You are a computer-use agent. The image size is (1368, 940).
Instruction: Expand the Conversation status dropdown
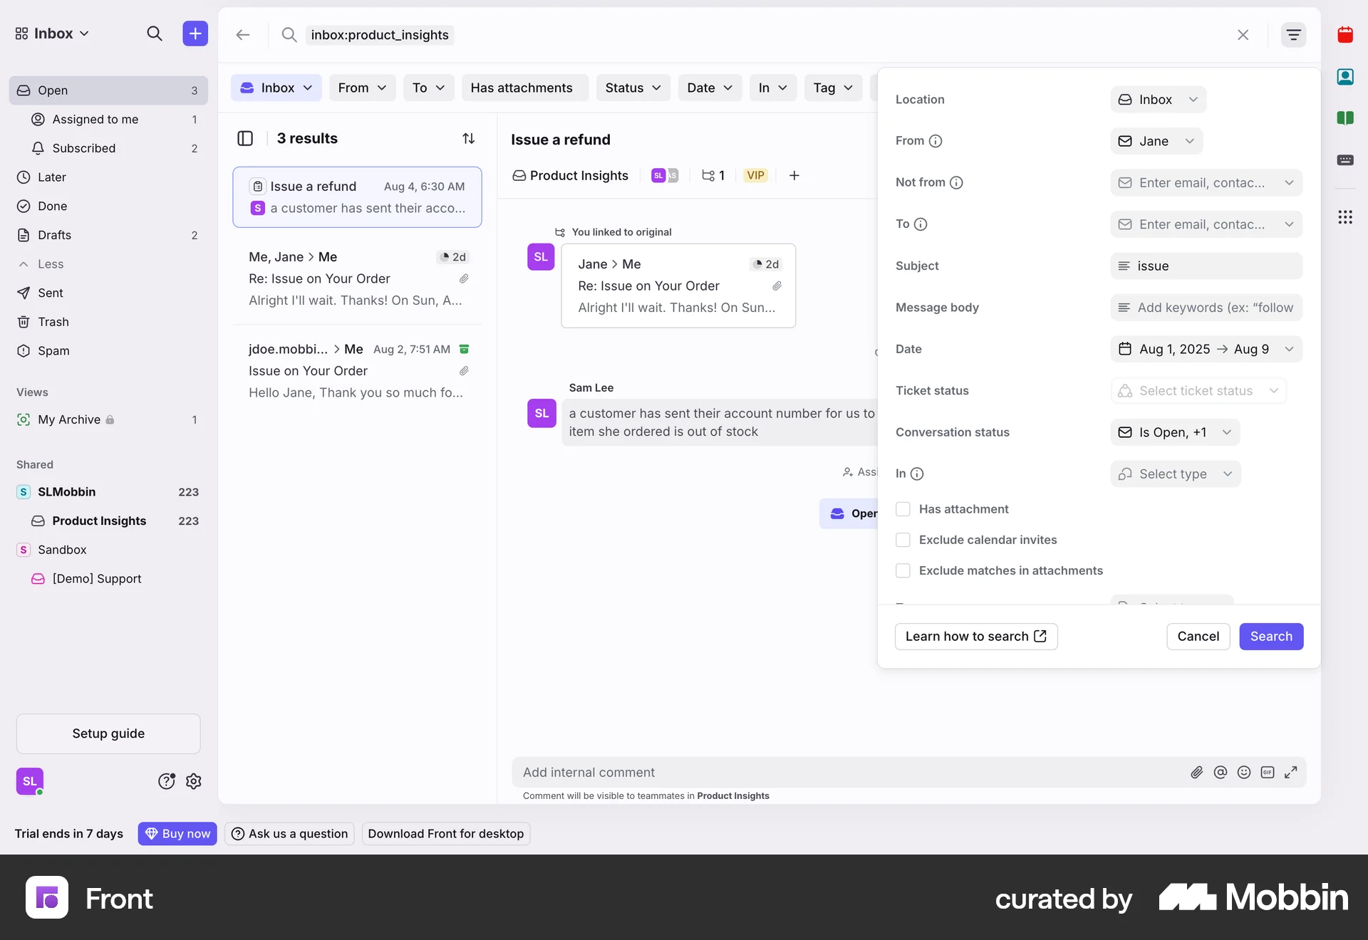1175,432
